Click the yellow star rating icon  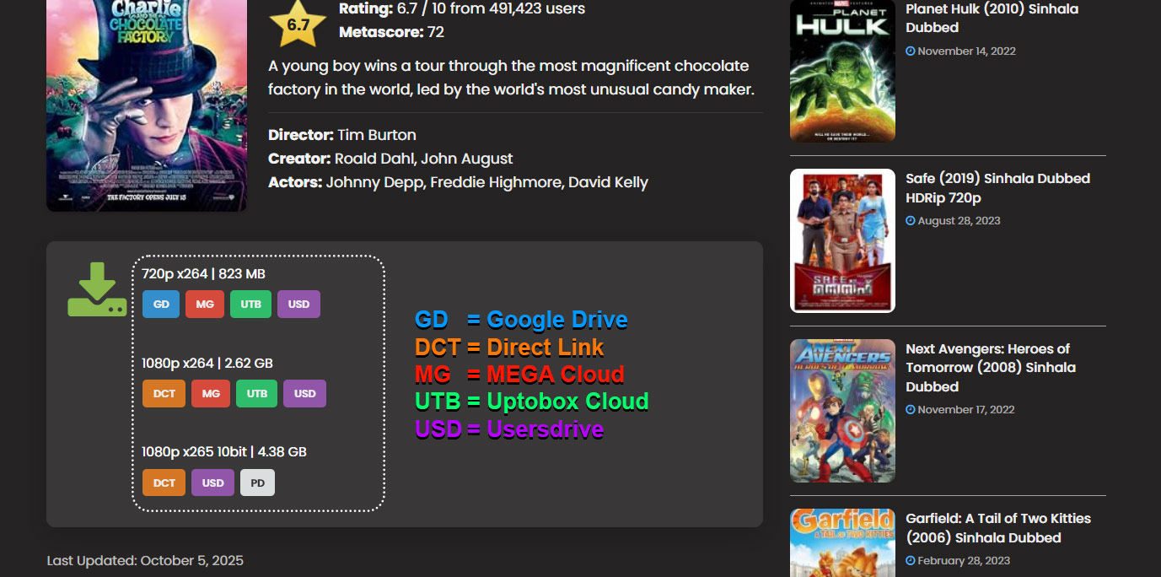click(298, 25)
